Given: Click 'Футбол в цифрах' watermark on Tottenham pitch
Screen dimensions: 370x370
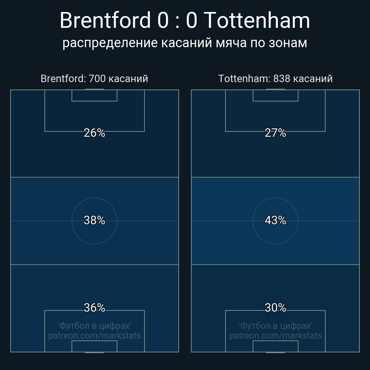Looking at the screenshot, I should (x=276, y=326).
